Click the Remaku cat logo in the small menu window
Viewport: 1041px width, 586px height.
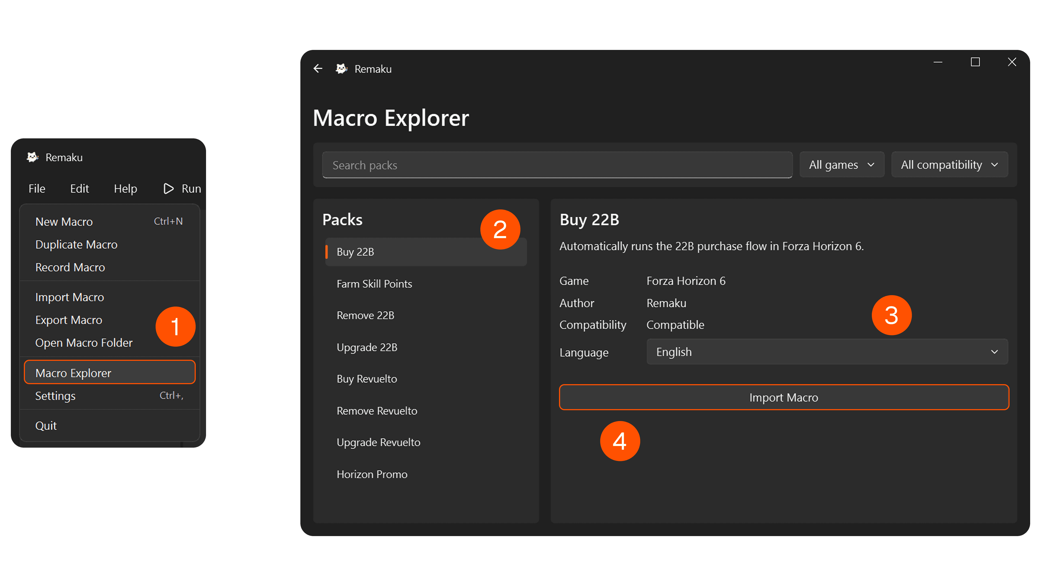(32, 157)
